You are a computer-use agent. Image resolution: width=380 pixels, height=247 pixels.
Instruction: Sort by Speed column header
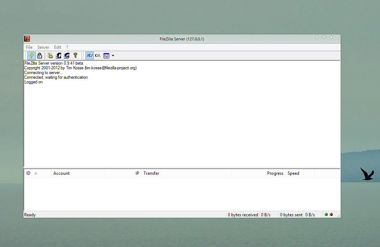click(300, 173)
